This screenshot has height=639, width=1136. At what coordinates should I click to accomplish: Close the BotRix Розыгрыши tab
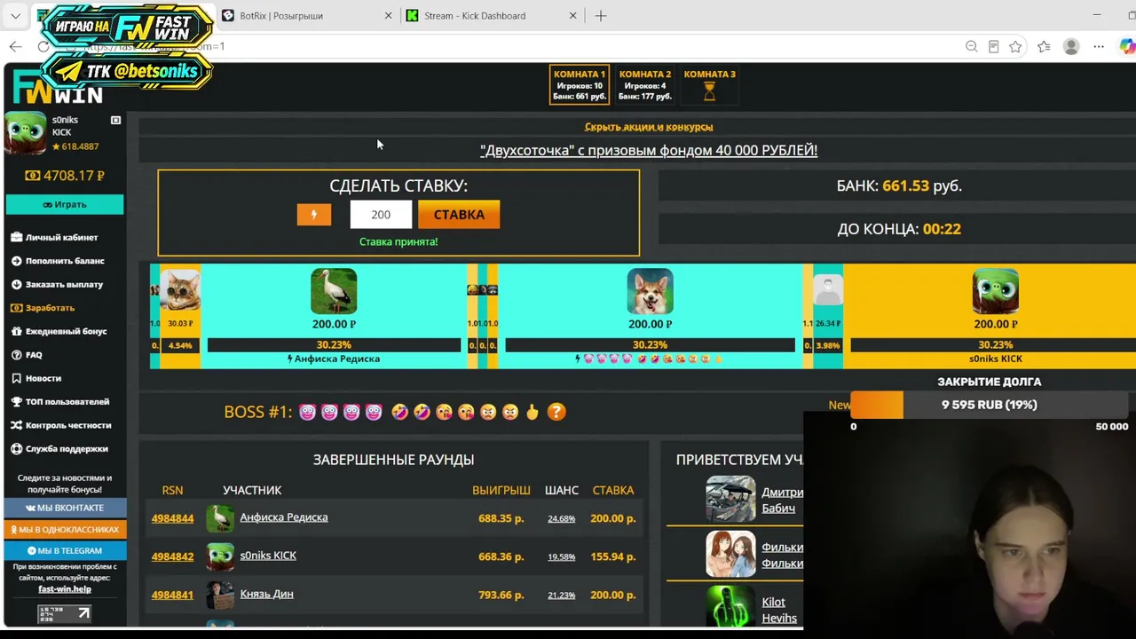[x=388, y=16]
